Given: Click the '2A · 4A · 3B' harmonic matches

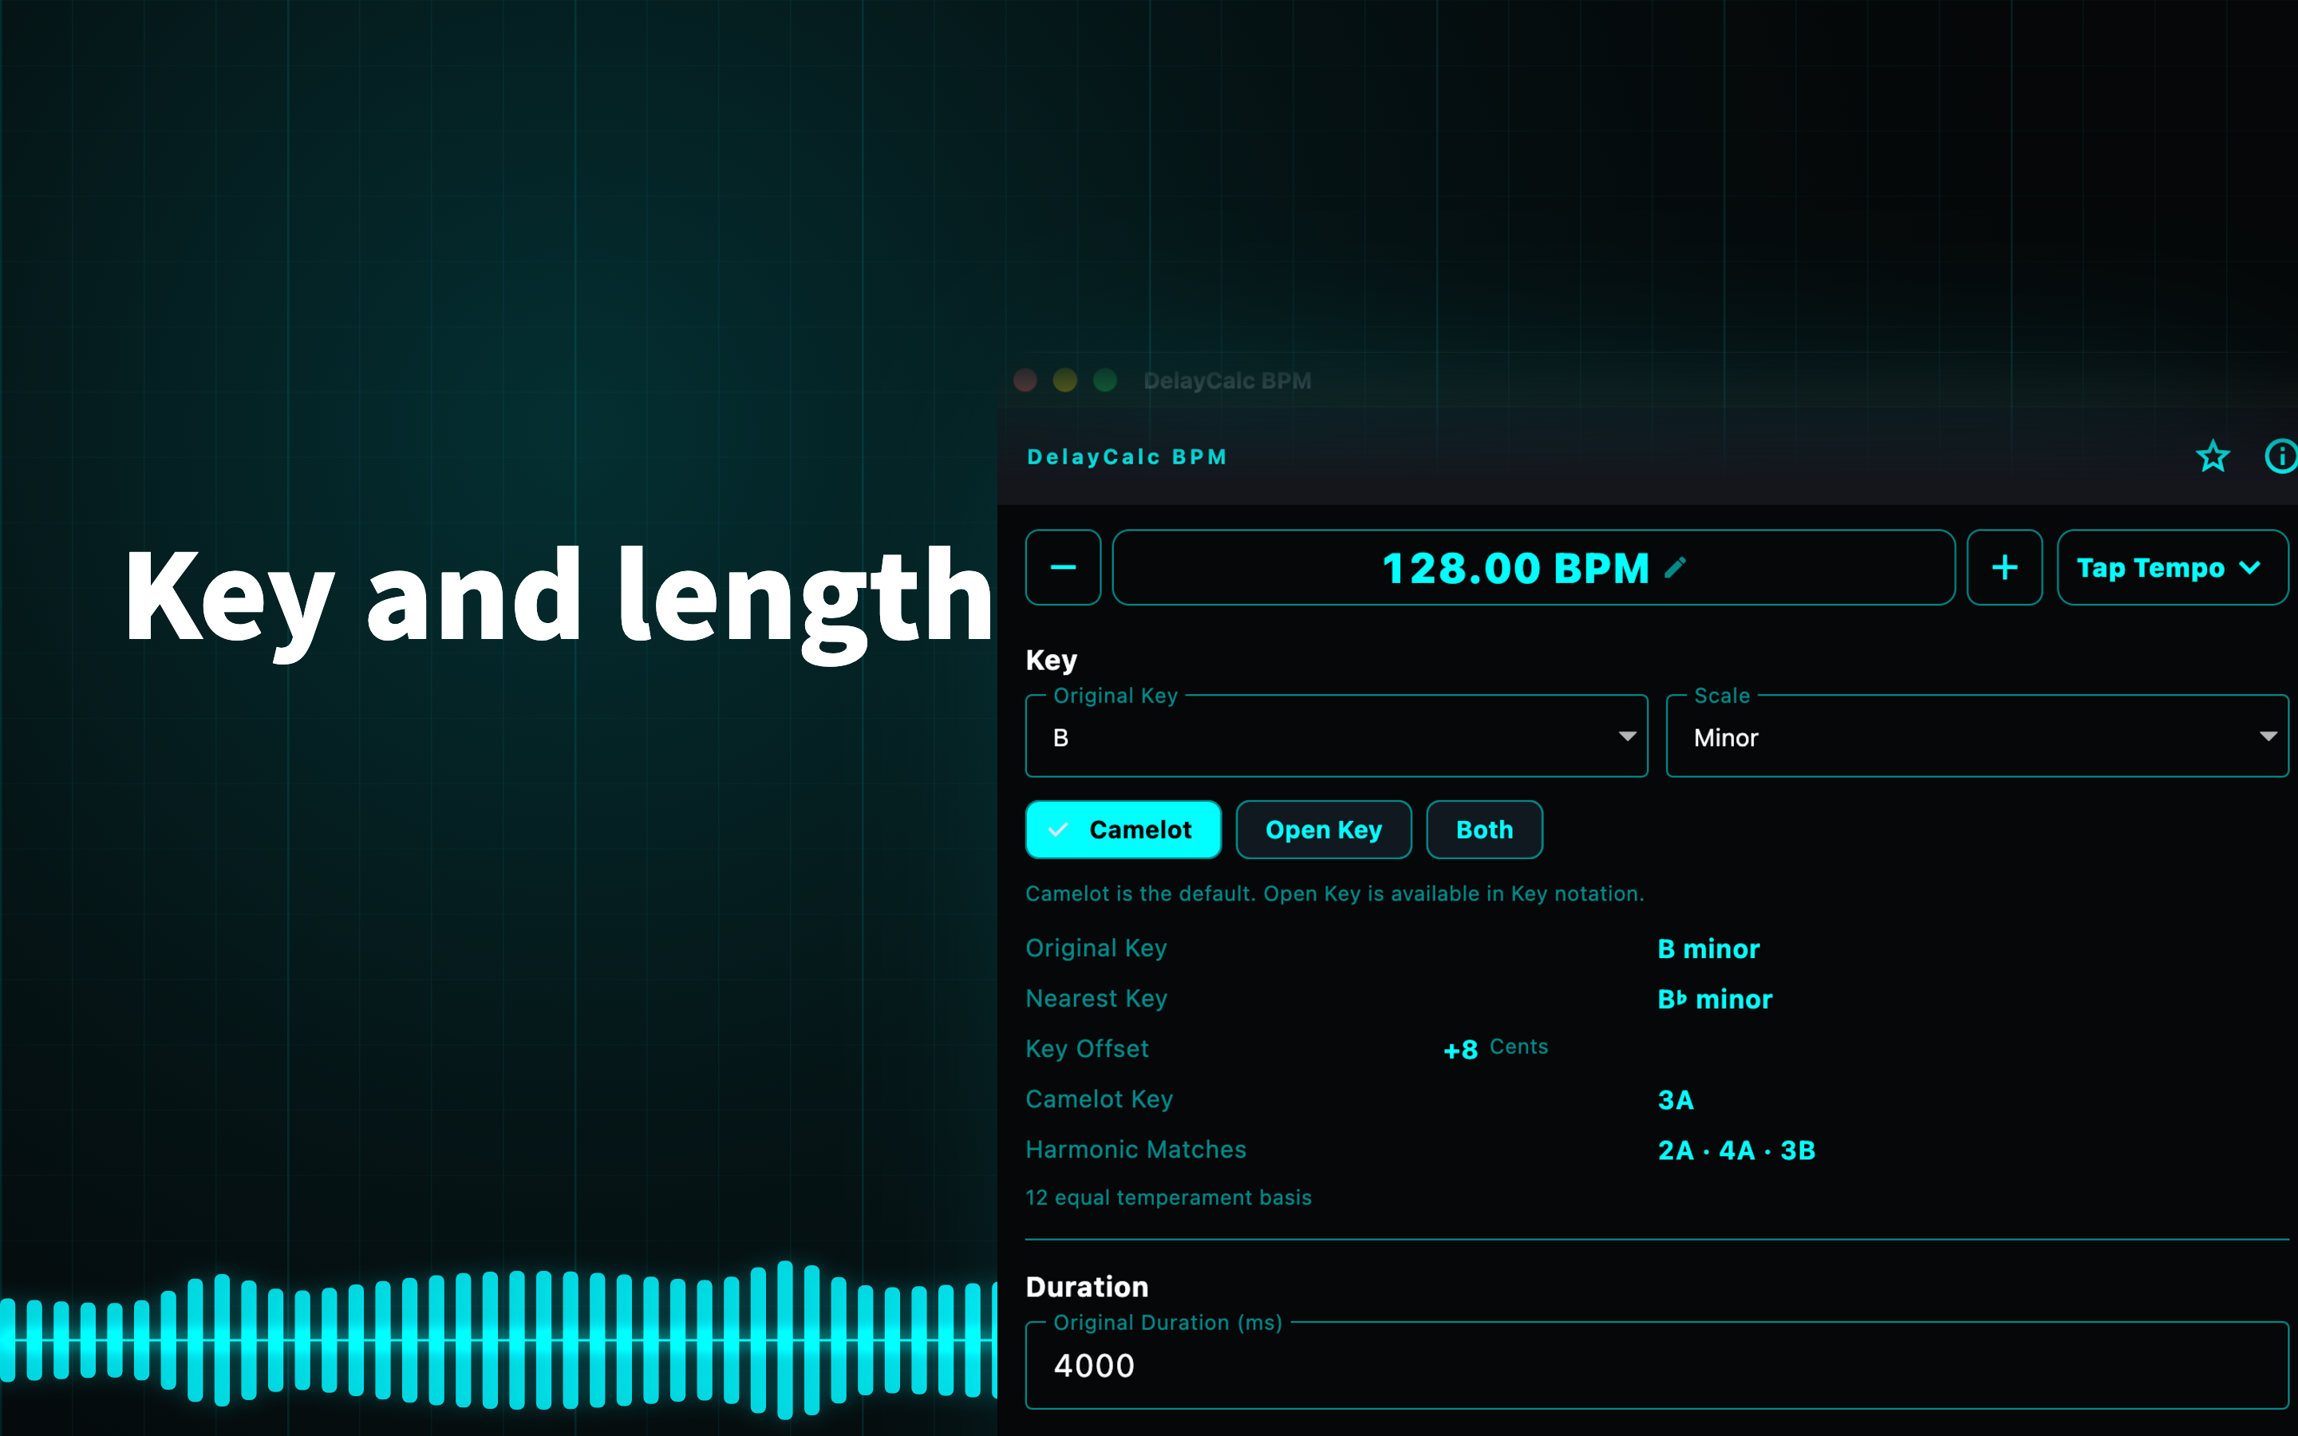Looking at the screenshot, I should coord(1737,1150).
